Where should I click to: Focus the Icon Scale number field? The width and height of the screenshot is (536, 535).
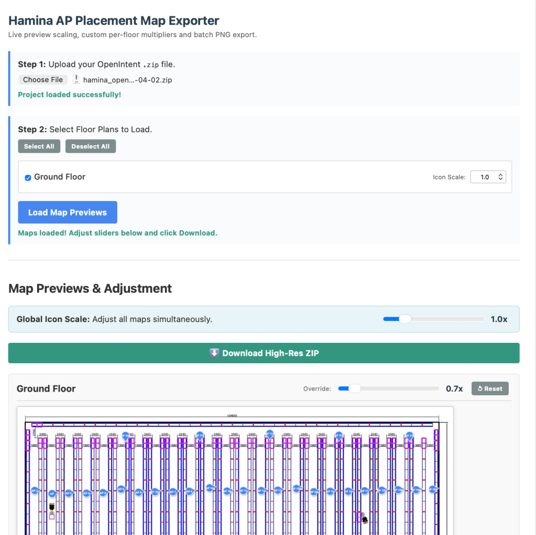pos(484,177)
